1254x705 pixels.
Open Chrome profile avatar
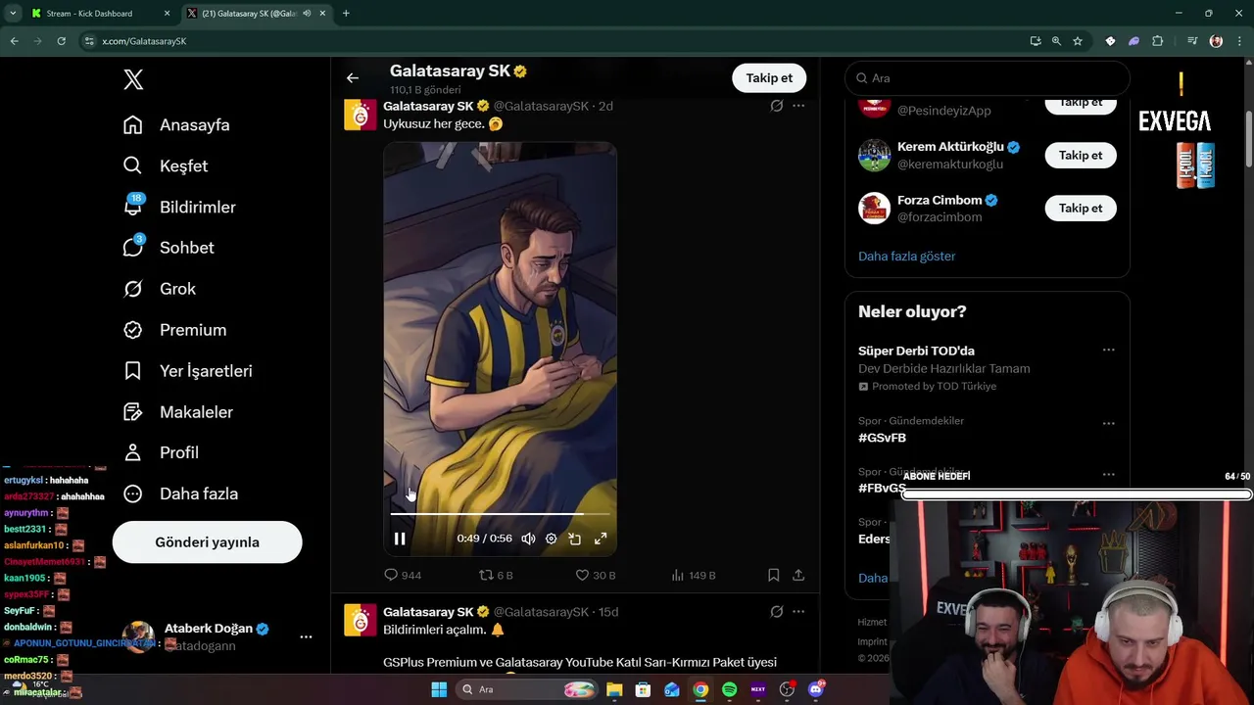[1216, 41]
